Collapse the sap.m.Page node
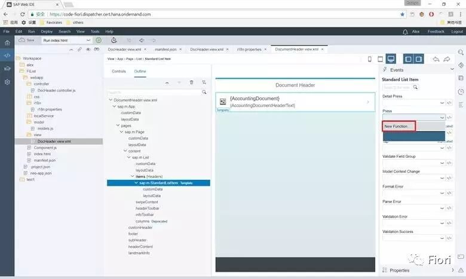 tap(121, 131)
